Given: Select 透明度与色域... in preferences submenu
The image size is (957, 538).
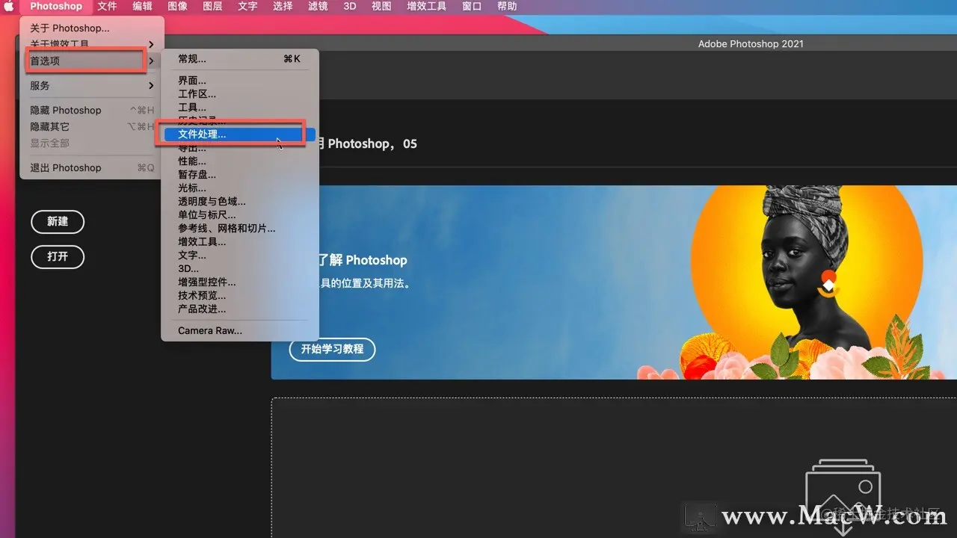Looking at the screenshot, I should [240, 201].
